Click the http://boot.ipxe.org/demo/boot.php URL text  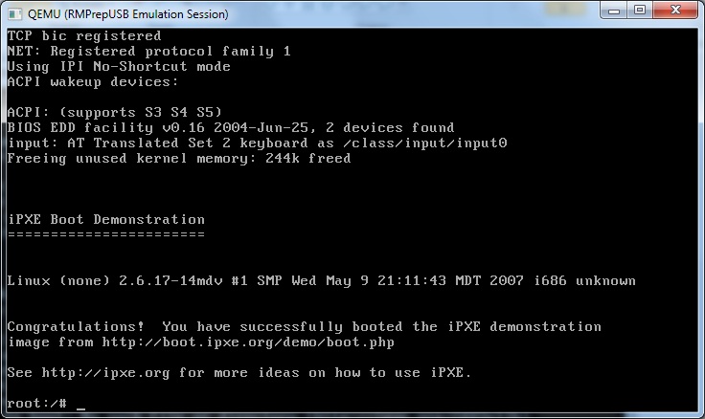tap(248, 342)
